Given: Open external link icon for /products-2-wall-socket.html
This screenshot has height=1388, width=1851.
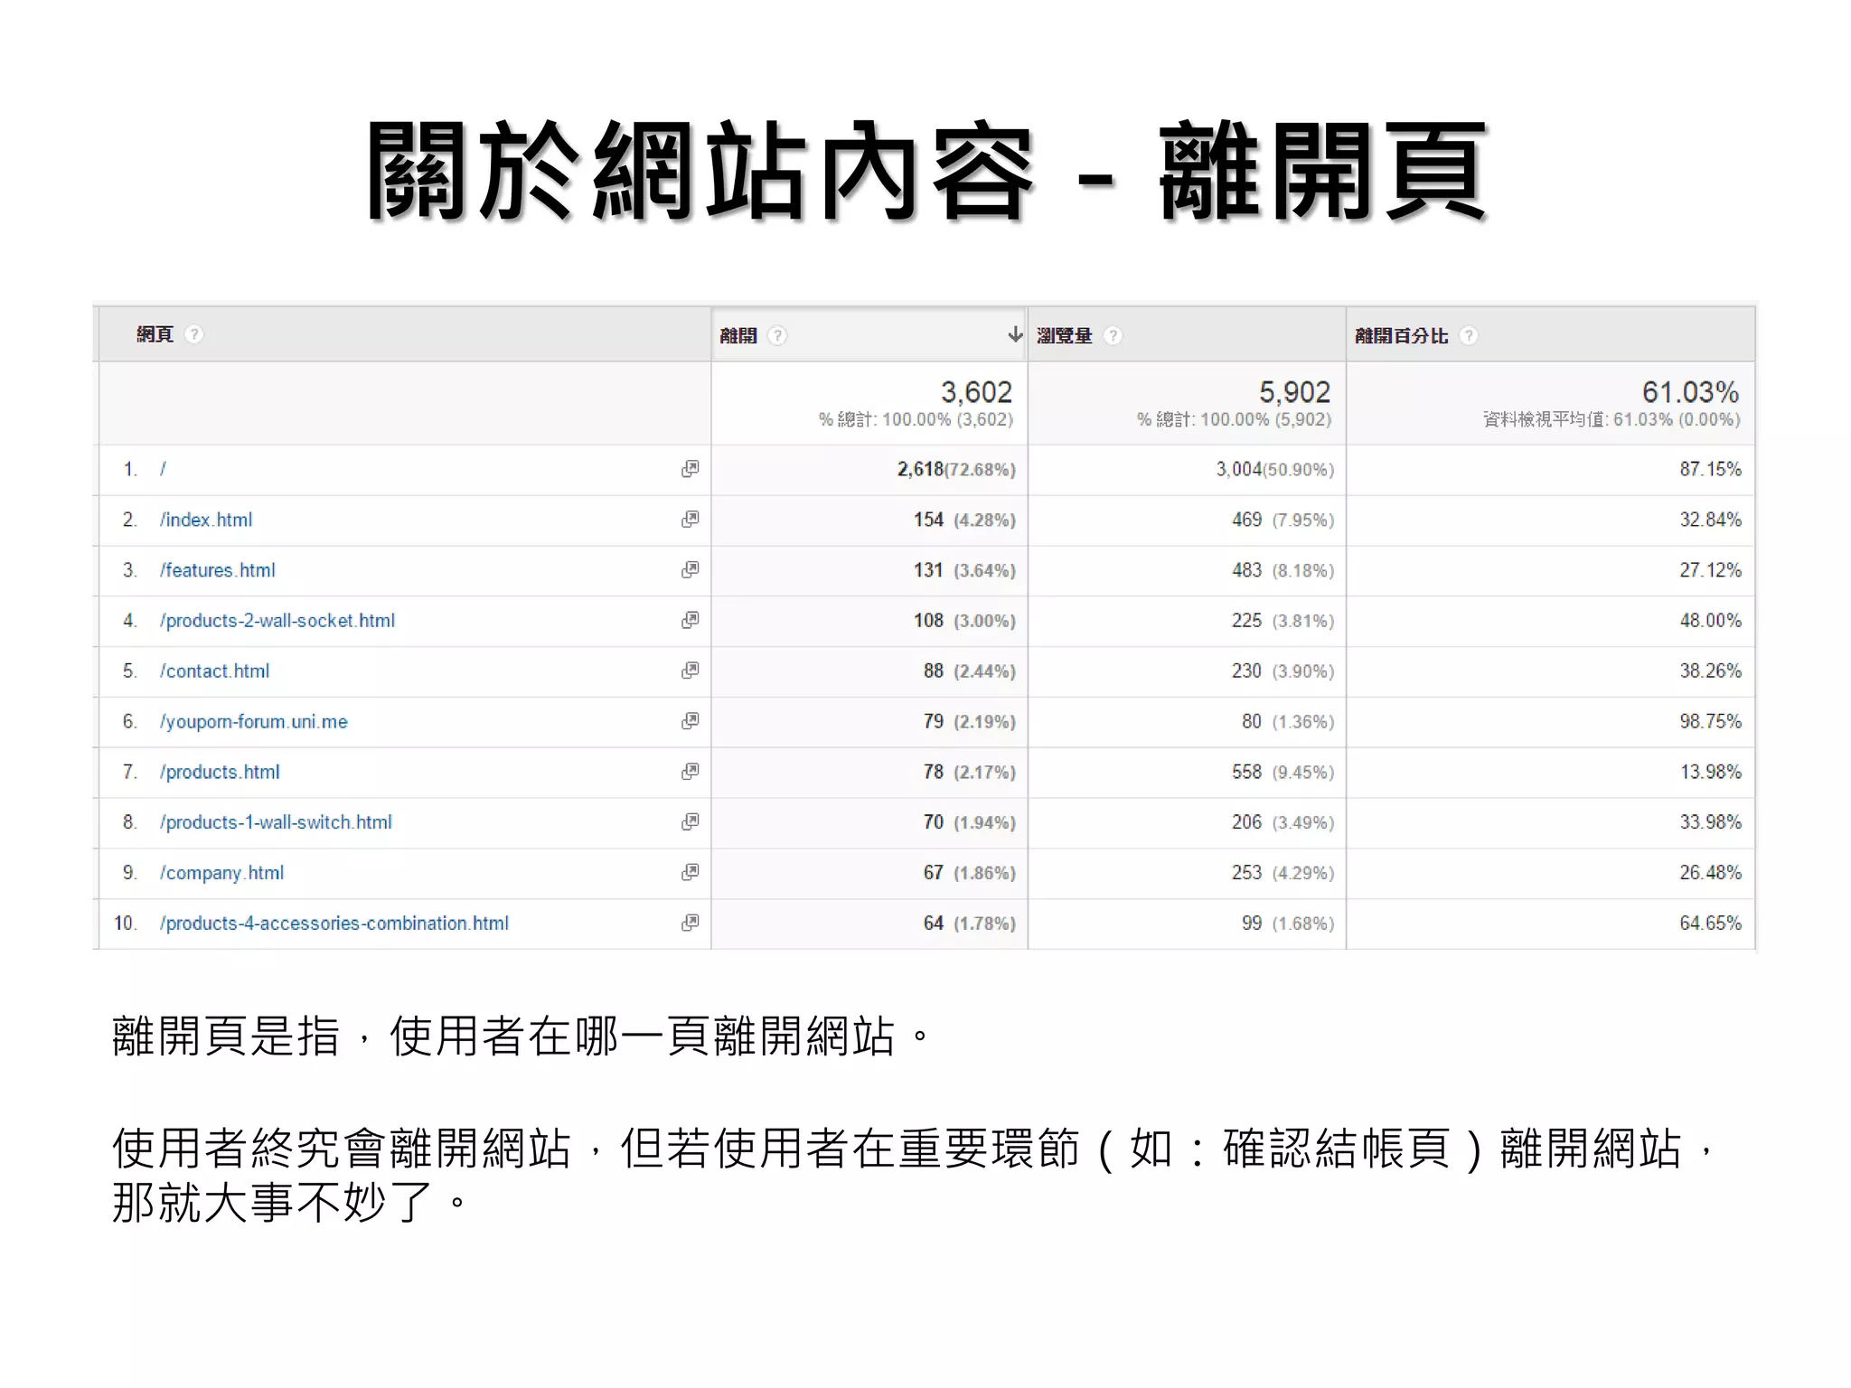Looking at the screenshot, I should tap(691, 621).
